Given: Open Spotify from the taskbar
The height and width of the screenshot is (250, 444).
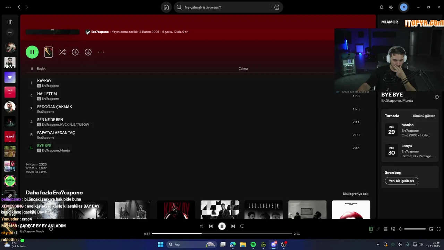Looking at the screenshot, I should tap(253, 244).
